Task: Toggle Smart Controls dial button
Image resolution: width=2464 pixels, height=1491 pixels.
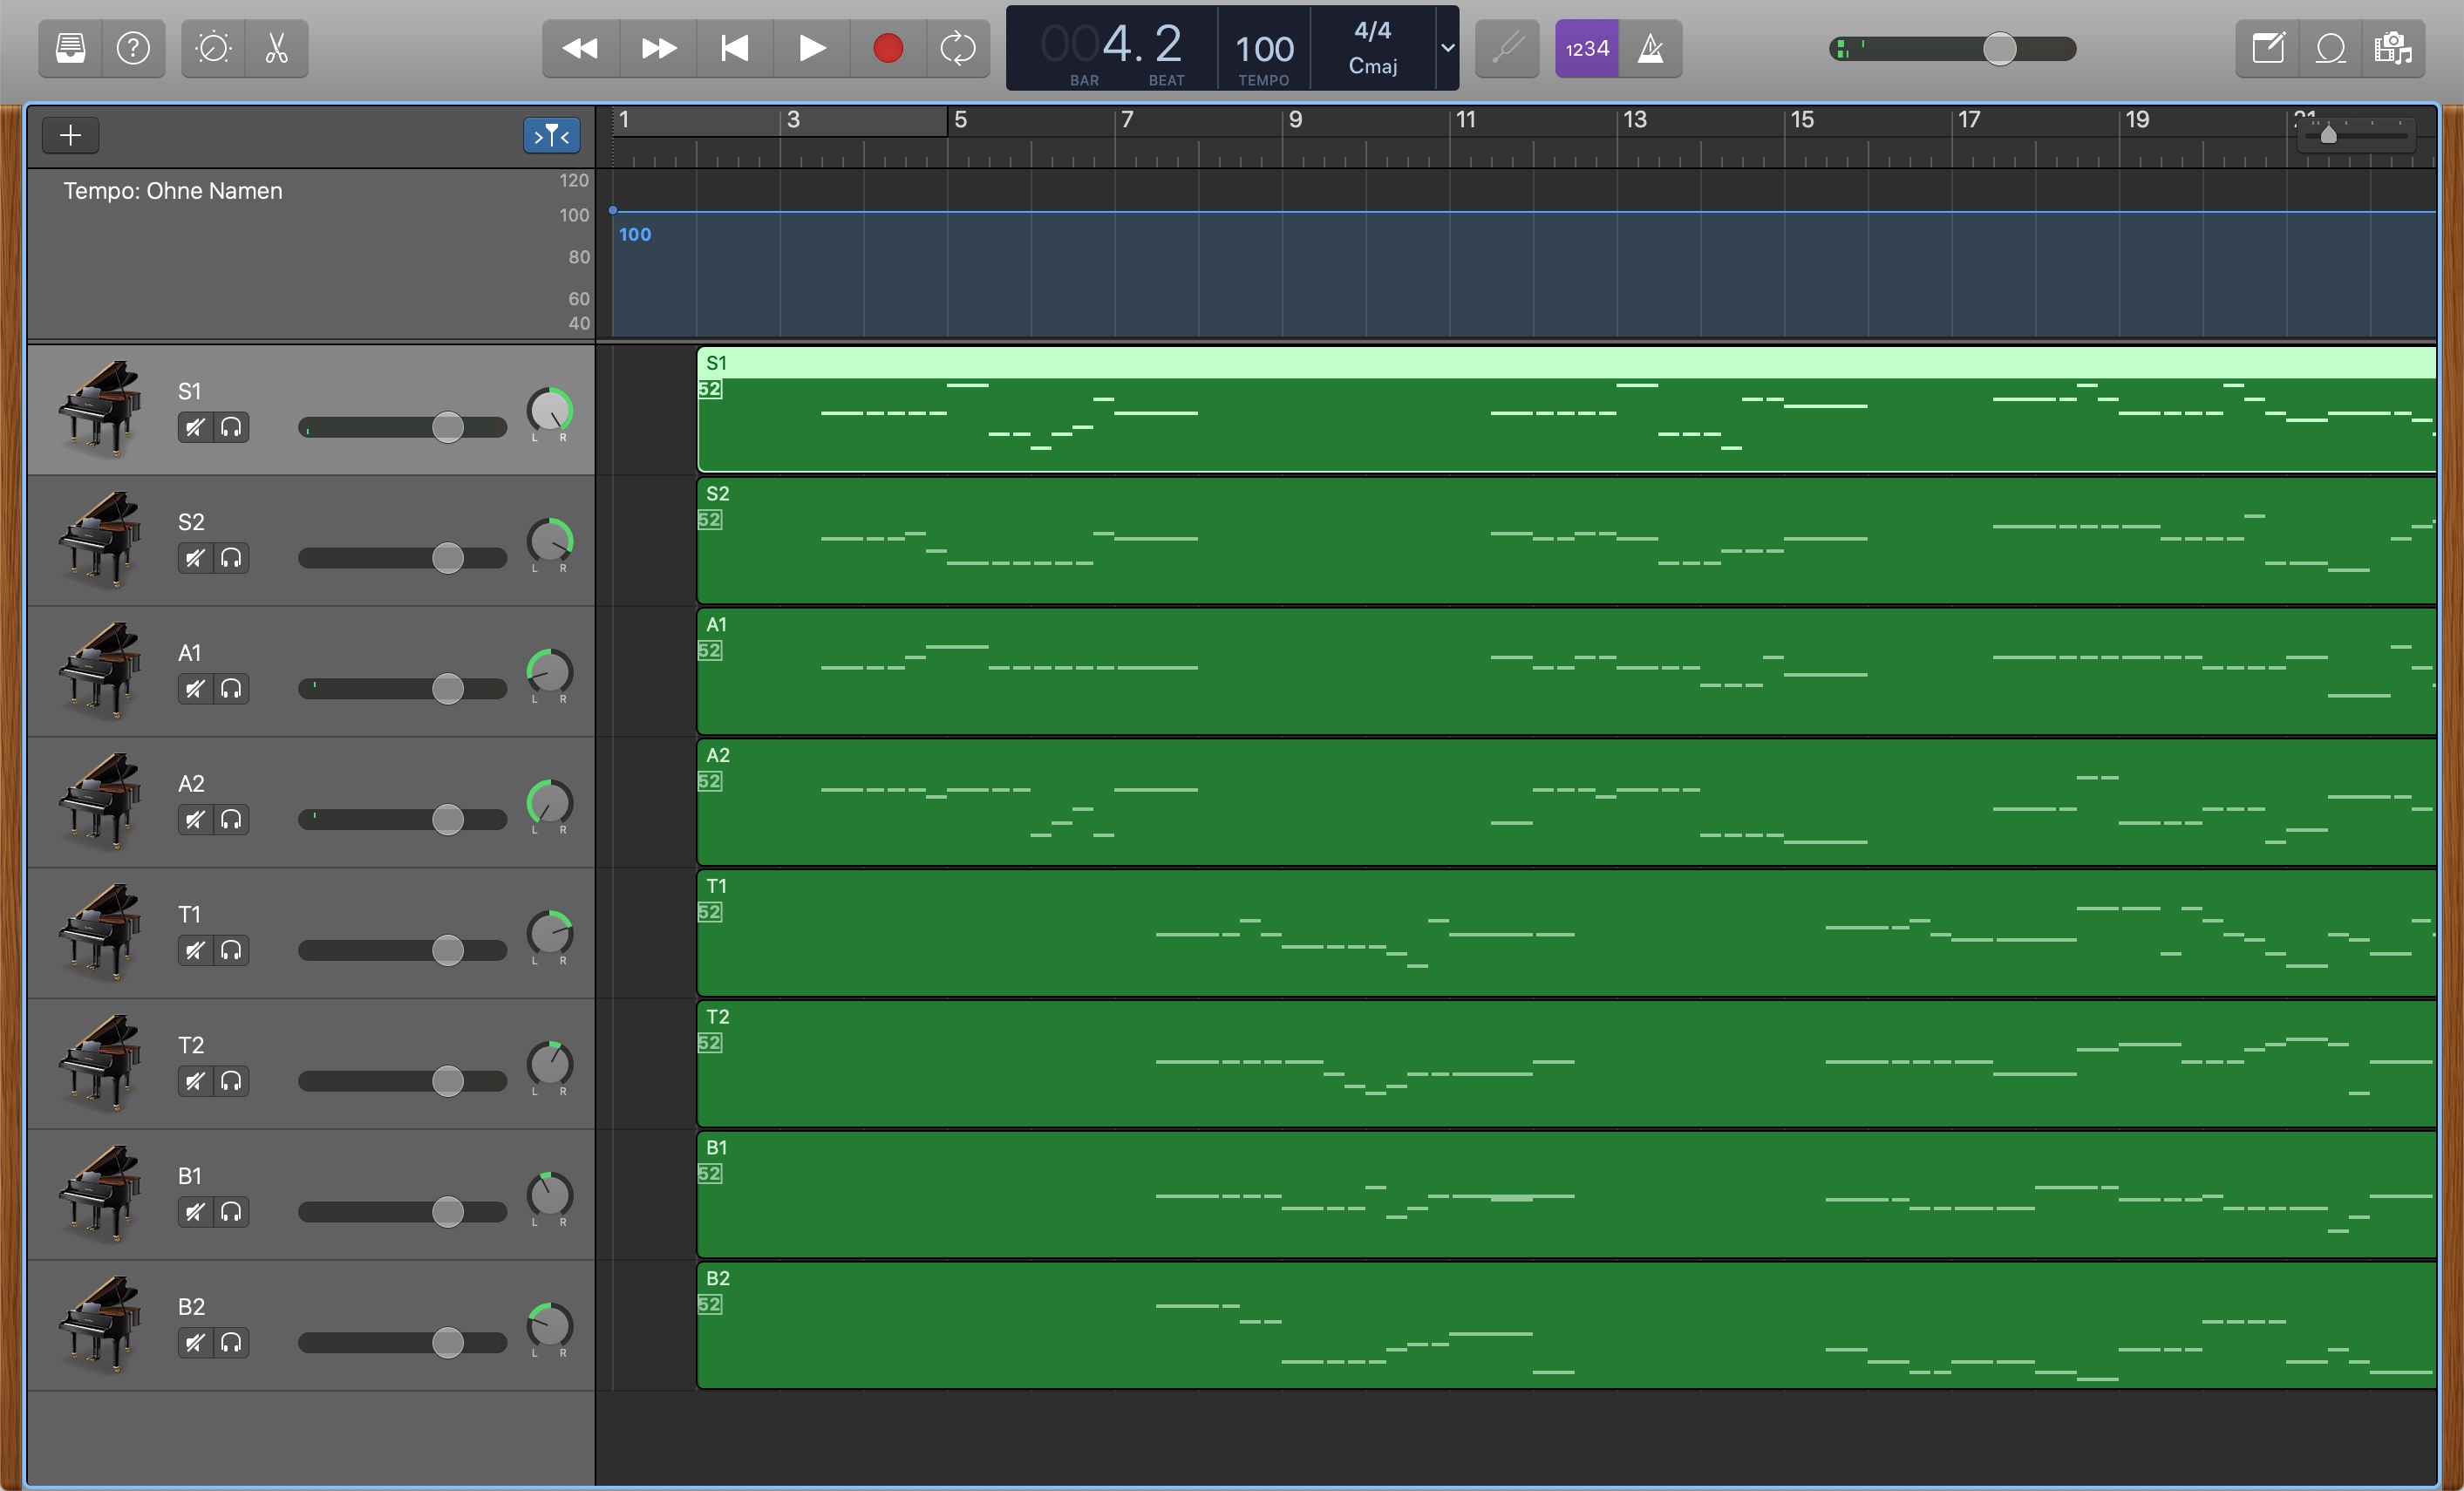Action: pyautogui.click(x=213, y=48)
